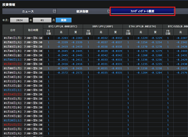Select the 01月11日(木) date row
188x137 pixels.
coord(13,81)
